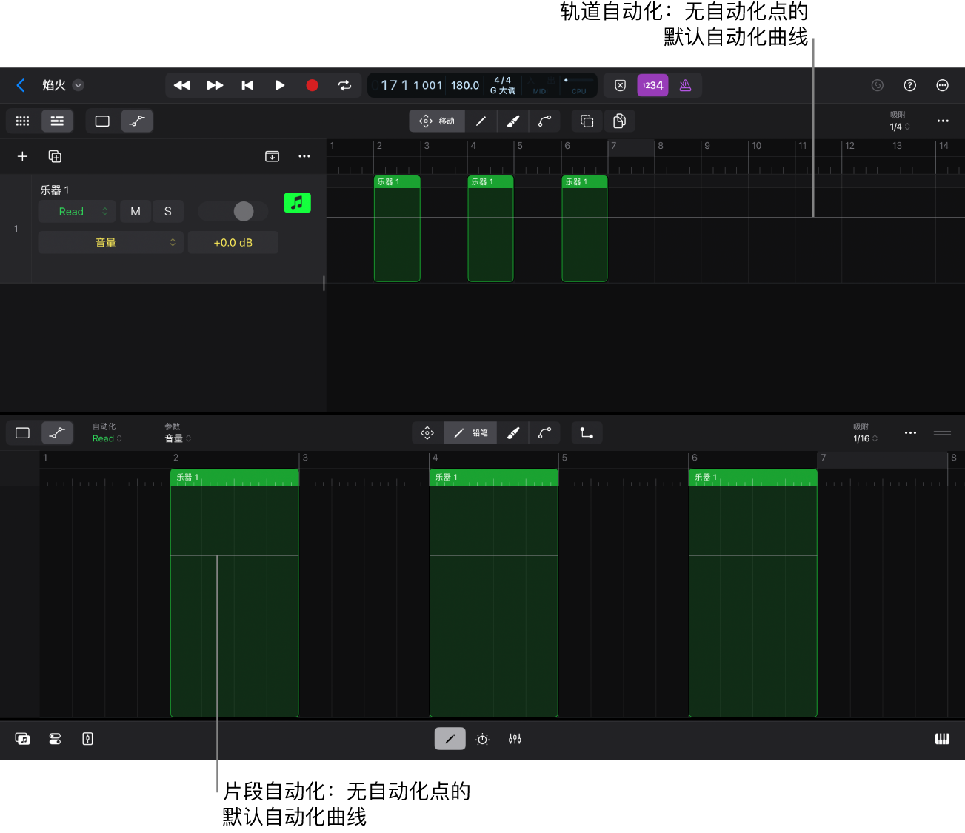
Task: Select the 乐器 1 track name
Action: tap(55, 190)
